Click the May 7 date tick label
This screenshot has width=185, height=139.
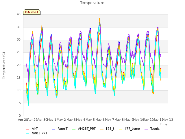pyautogui.click(x=110, y=120)
